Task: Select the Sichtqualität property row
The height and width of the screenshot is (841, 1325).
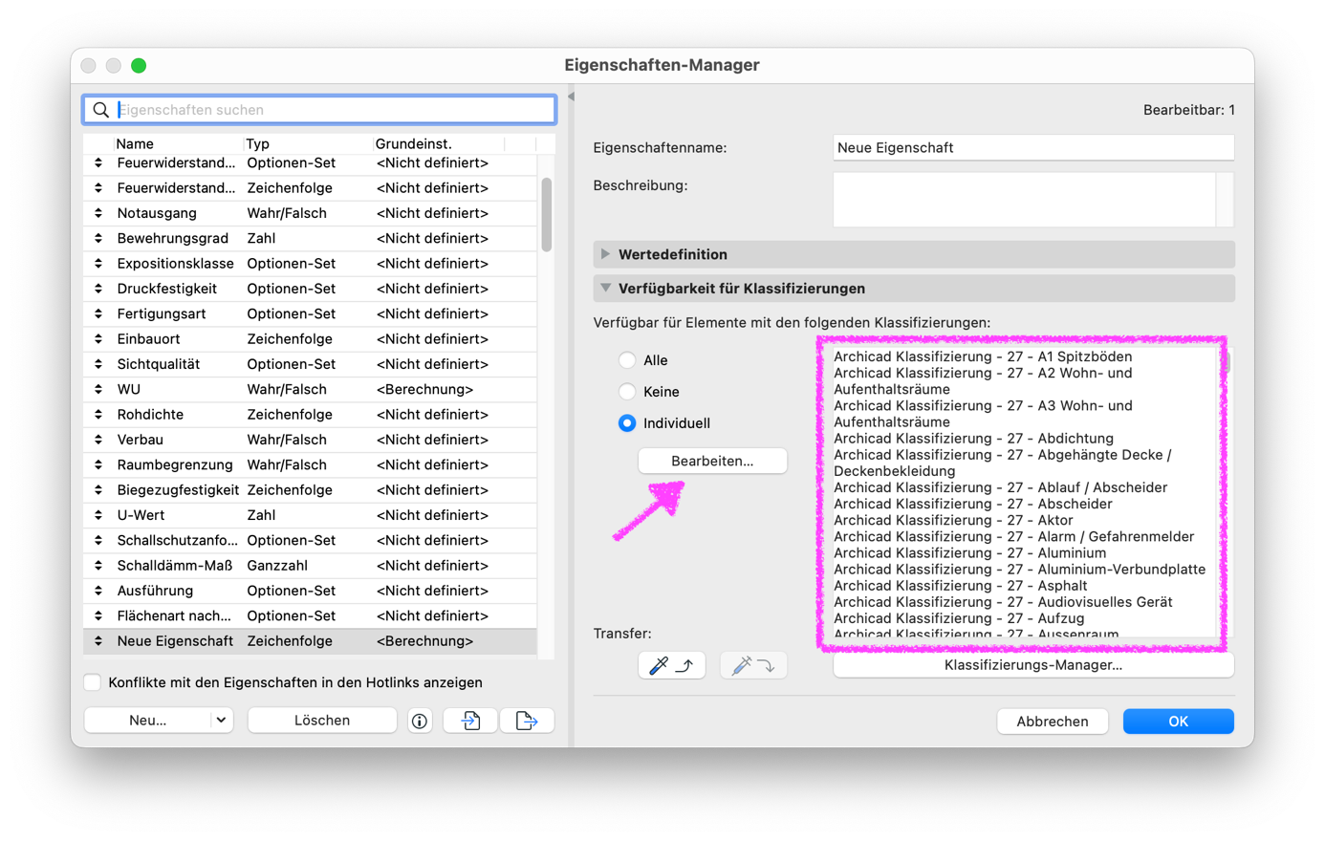Action: [310, 364]
